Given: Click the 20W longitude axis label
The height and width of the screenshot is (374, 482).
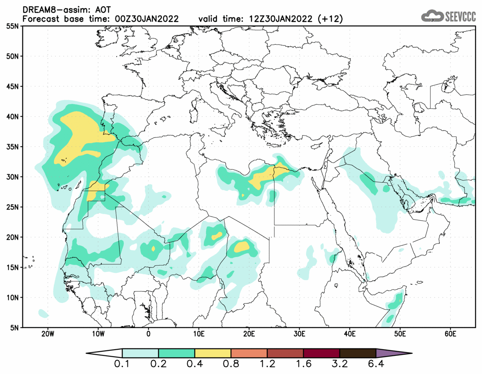Looking at the screenshot, I should (48, 334).
